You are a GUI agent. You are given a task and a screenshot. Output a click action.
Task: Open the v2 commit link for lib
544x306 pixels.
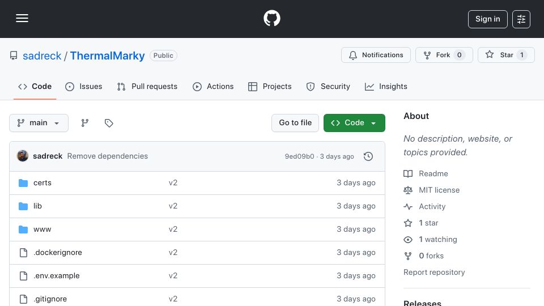click(173, 206)
